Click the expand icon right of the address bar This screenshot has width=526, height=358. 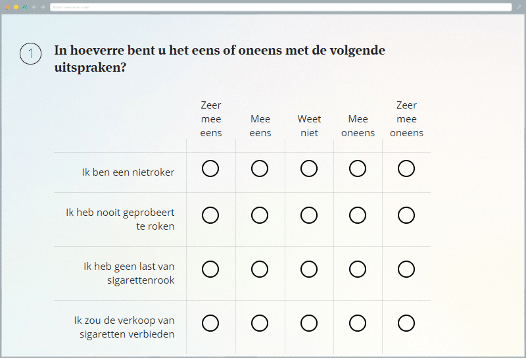coord(518,7)
